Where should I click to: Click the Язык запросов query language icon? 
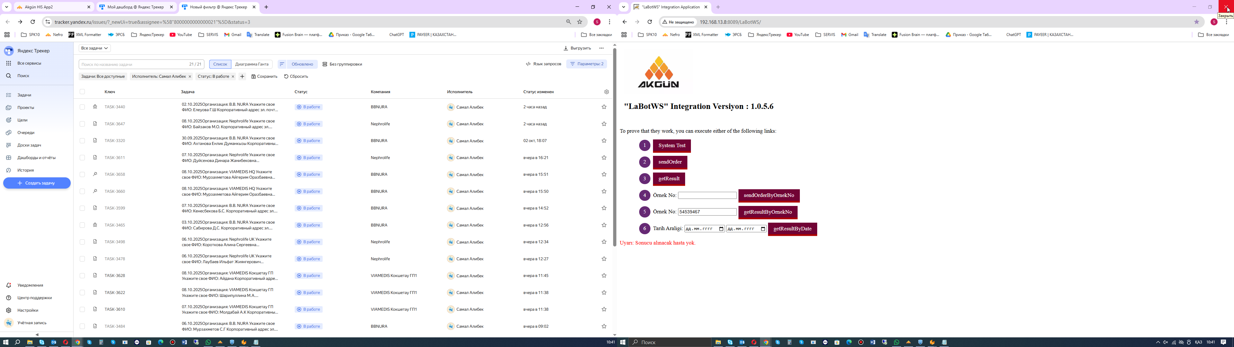pyautogui.click(x=528, y=64)
